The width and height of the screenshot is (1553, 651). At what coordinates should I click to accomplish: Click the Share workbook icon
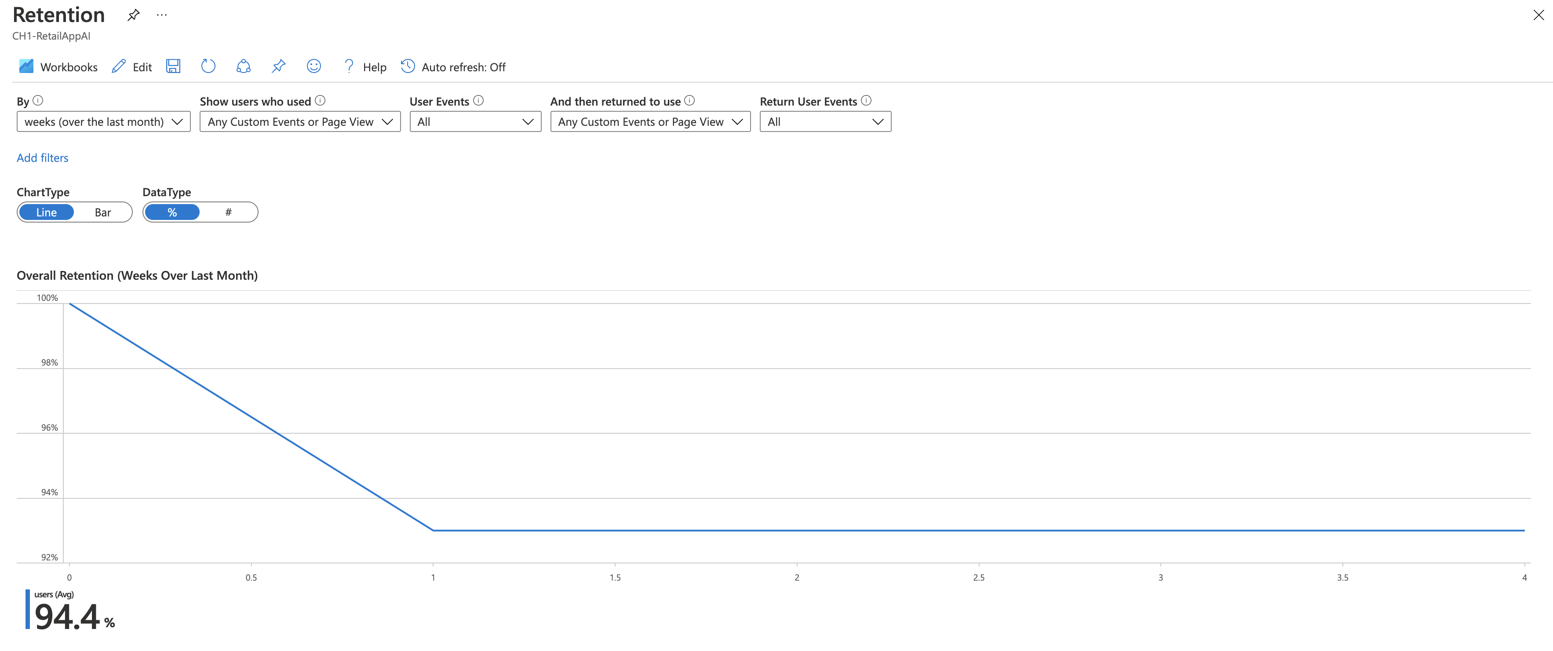coord(243,66)
